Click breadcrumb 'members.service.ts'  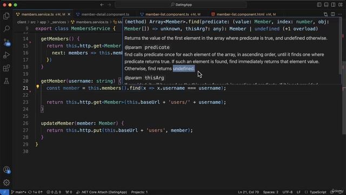point(92,22)
